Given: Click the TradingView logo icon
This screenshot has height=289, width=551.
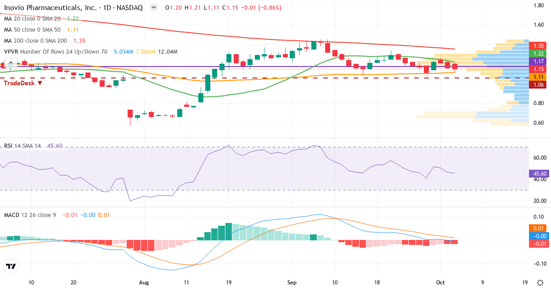Looking at the screenshot, I should click(x=11, y=266).
